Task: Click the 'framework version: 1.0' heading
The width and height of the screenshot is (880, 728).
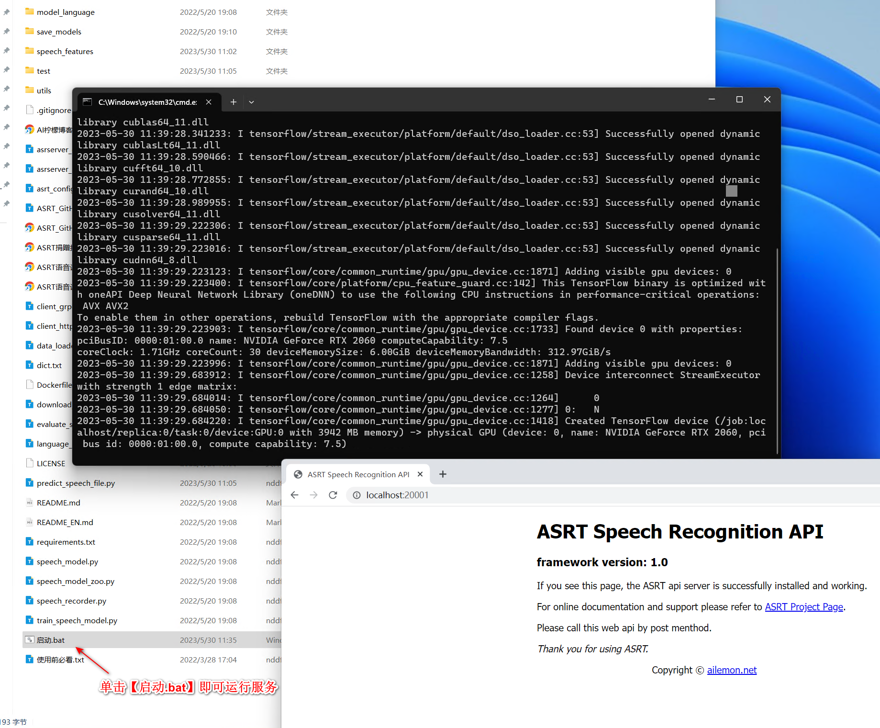Action: (602, 562)
